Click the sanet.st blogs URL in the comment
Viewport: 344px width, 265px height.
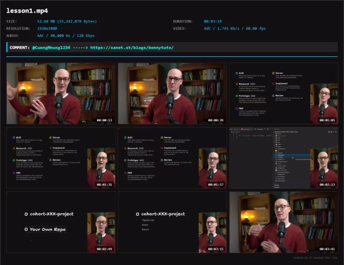tap(132, 47)
